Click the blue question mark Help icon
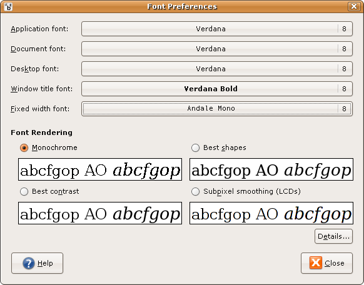The image size is (364, 285). [29, 263]
